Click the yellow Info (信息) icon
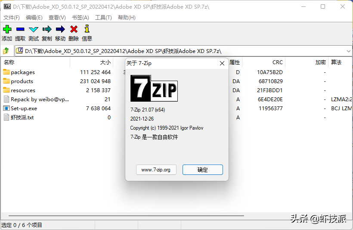353x230 pixels. coord(87,28)
